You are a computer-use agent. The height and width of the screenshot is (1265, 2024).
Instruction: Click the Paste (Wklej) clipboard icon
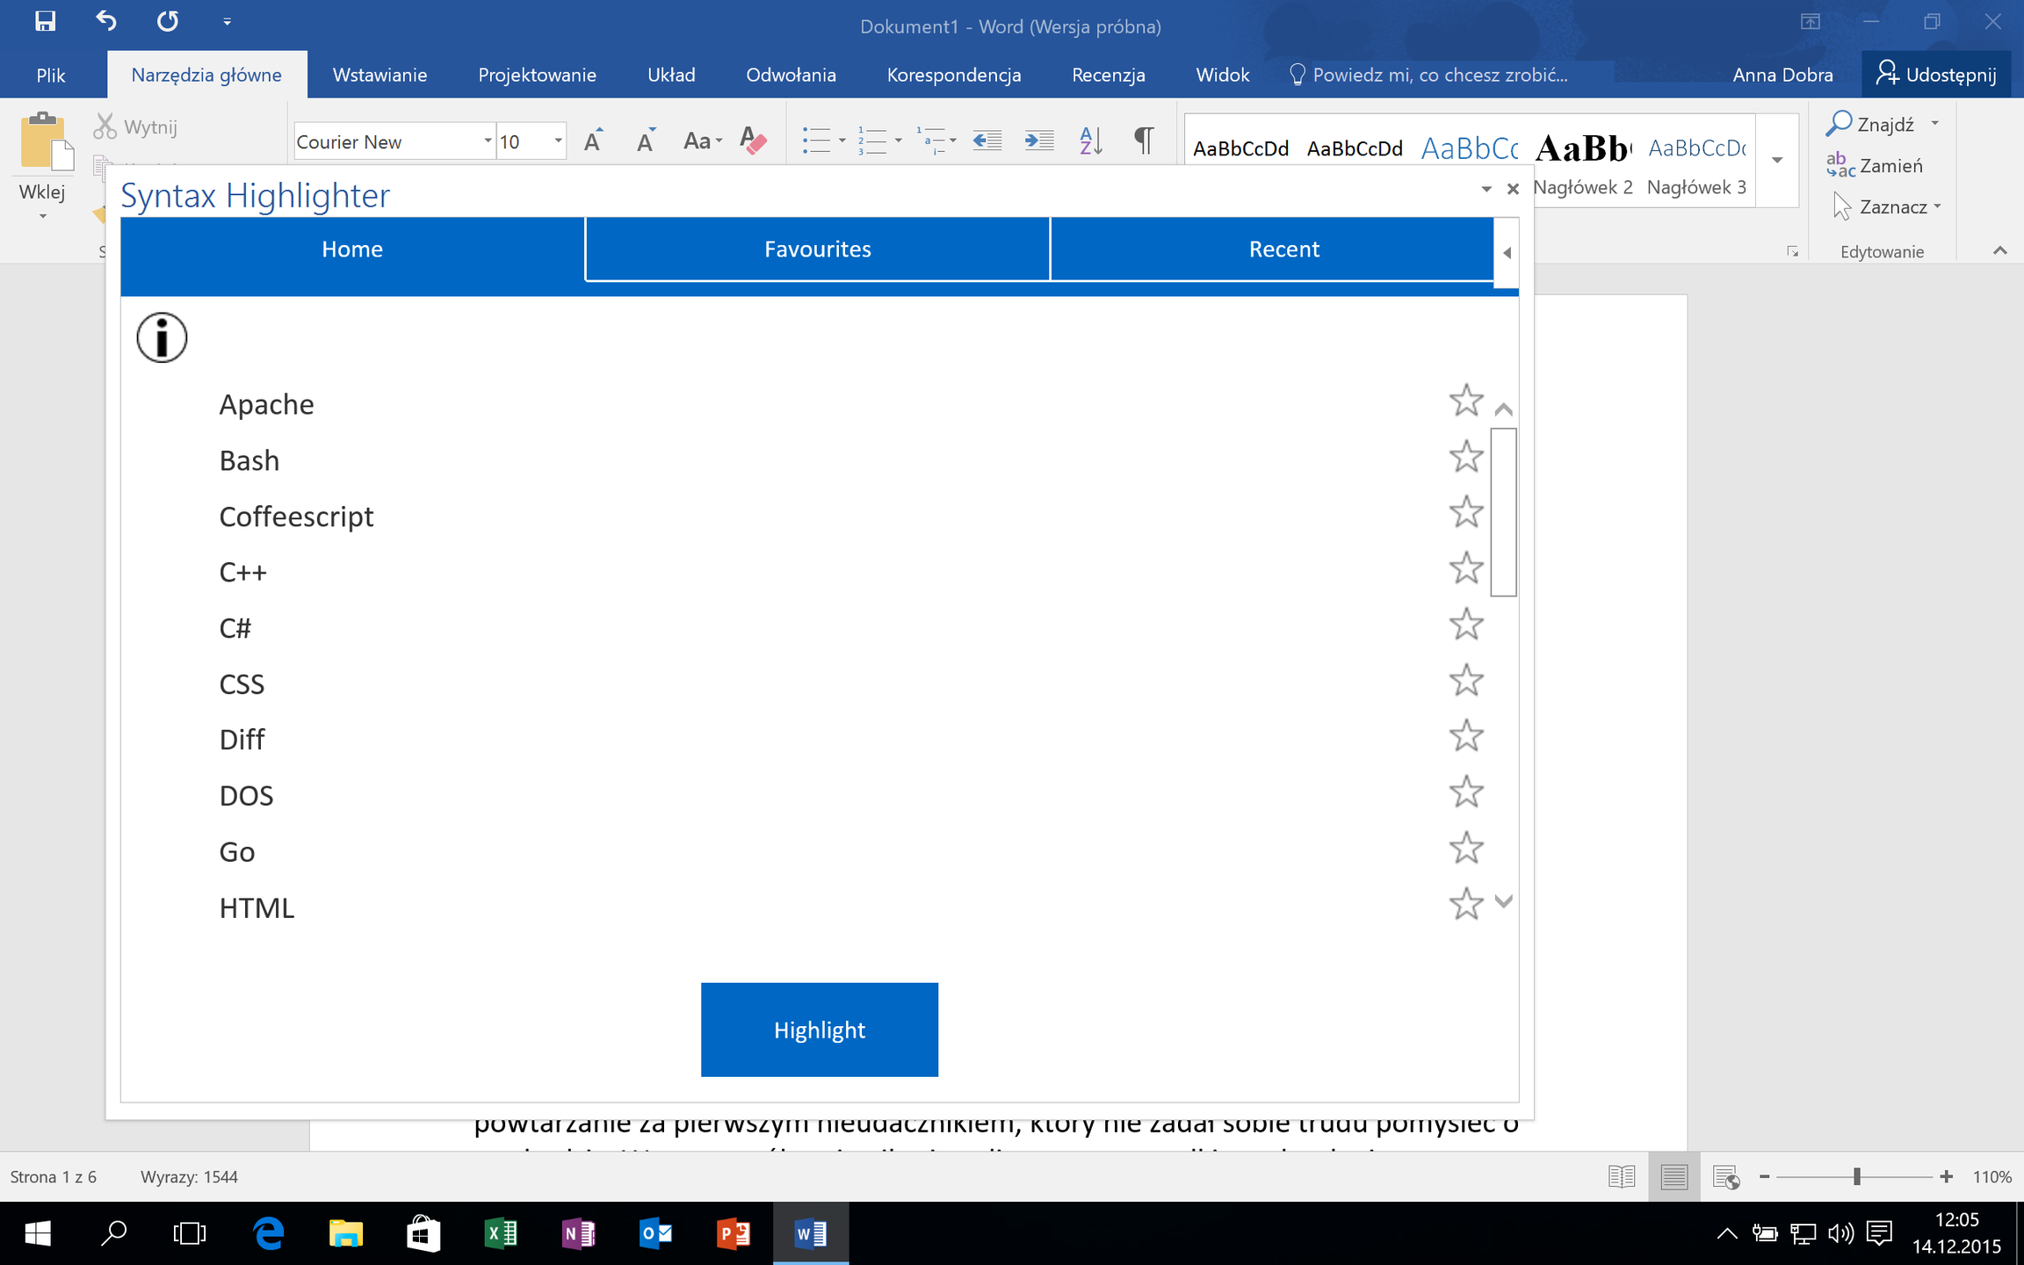click(46, 141)
